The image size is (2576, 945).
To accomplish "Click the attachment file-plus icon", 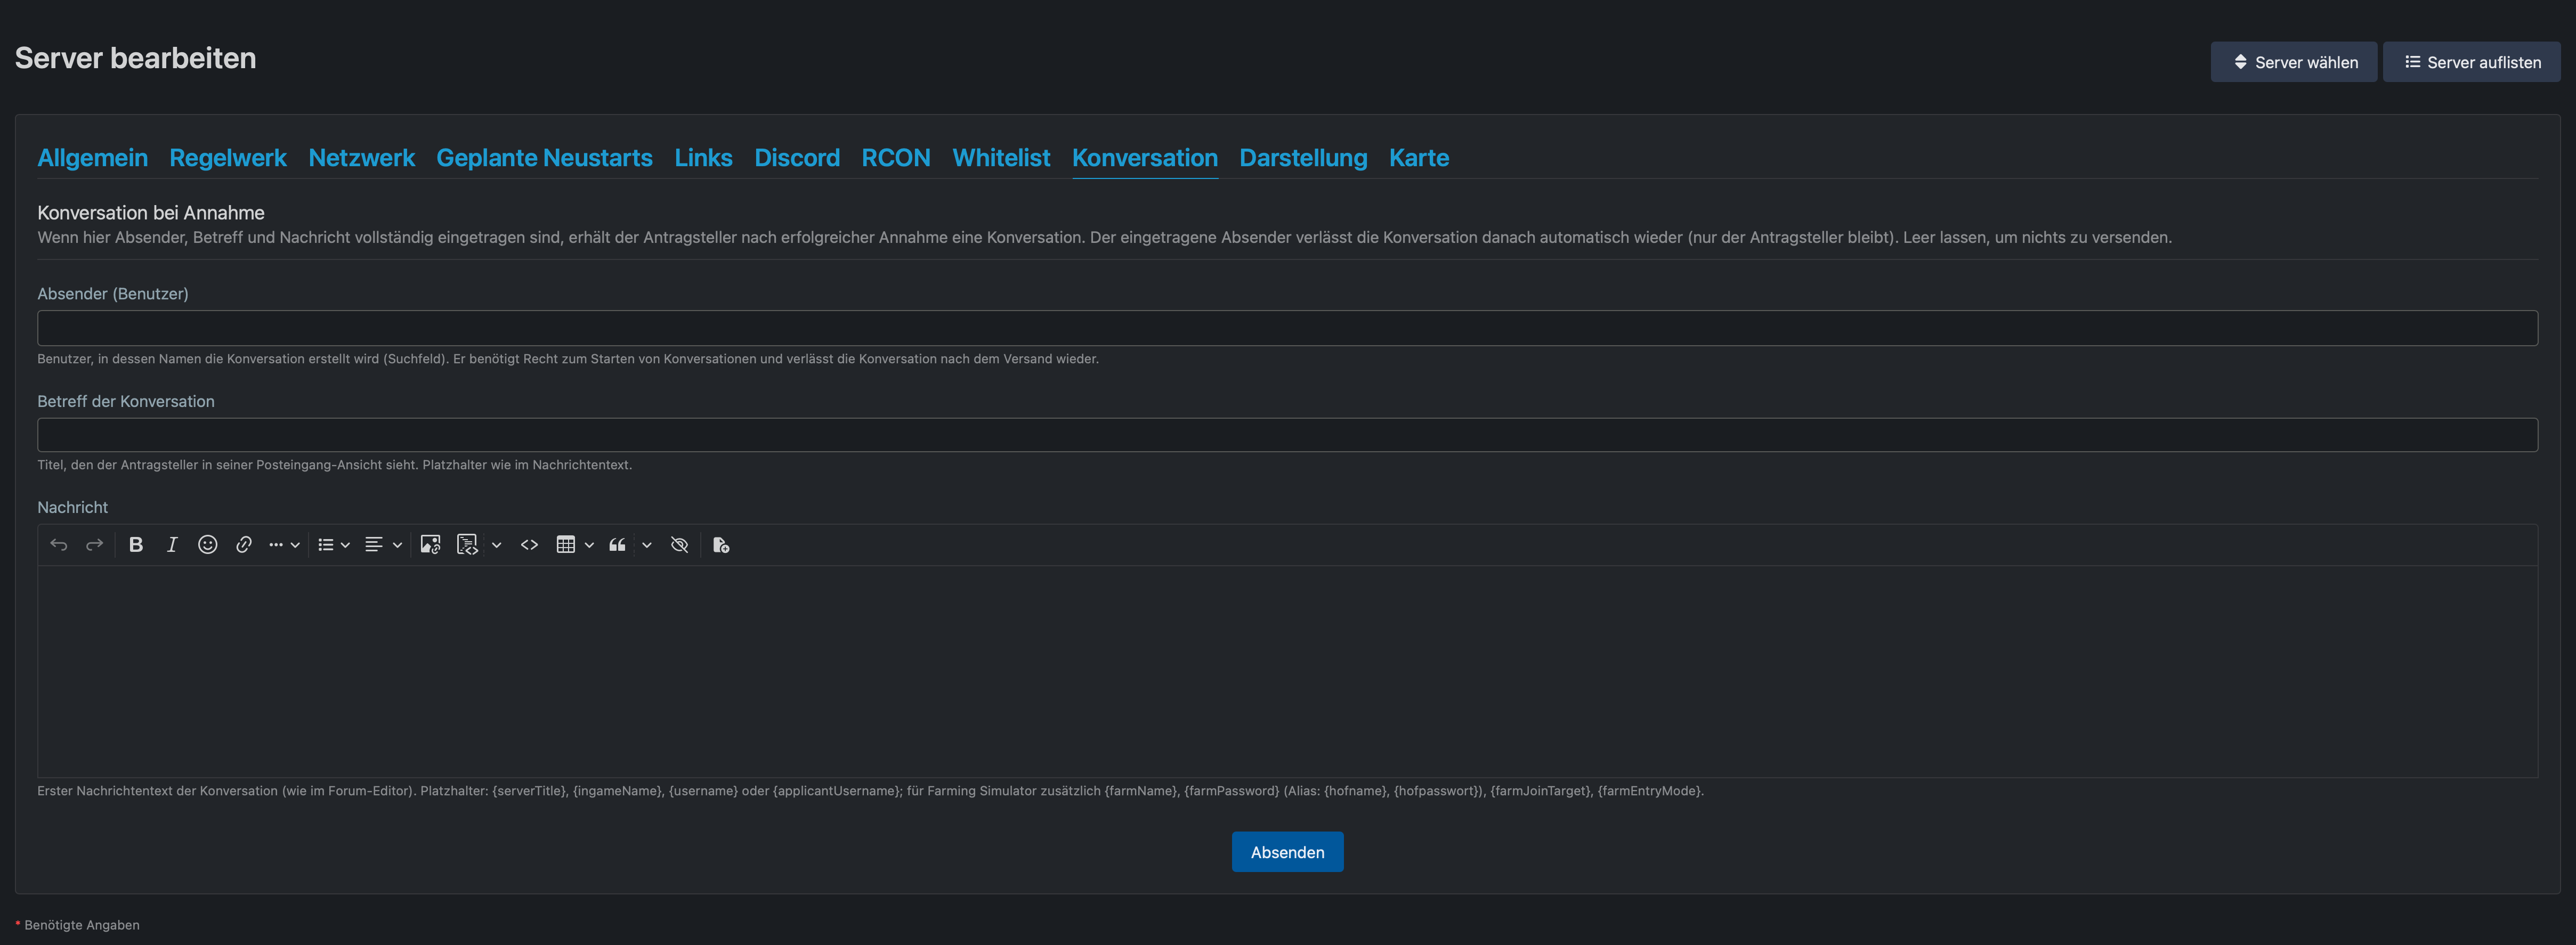I will [x=721, y=545].
